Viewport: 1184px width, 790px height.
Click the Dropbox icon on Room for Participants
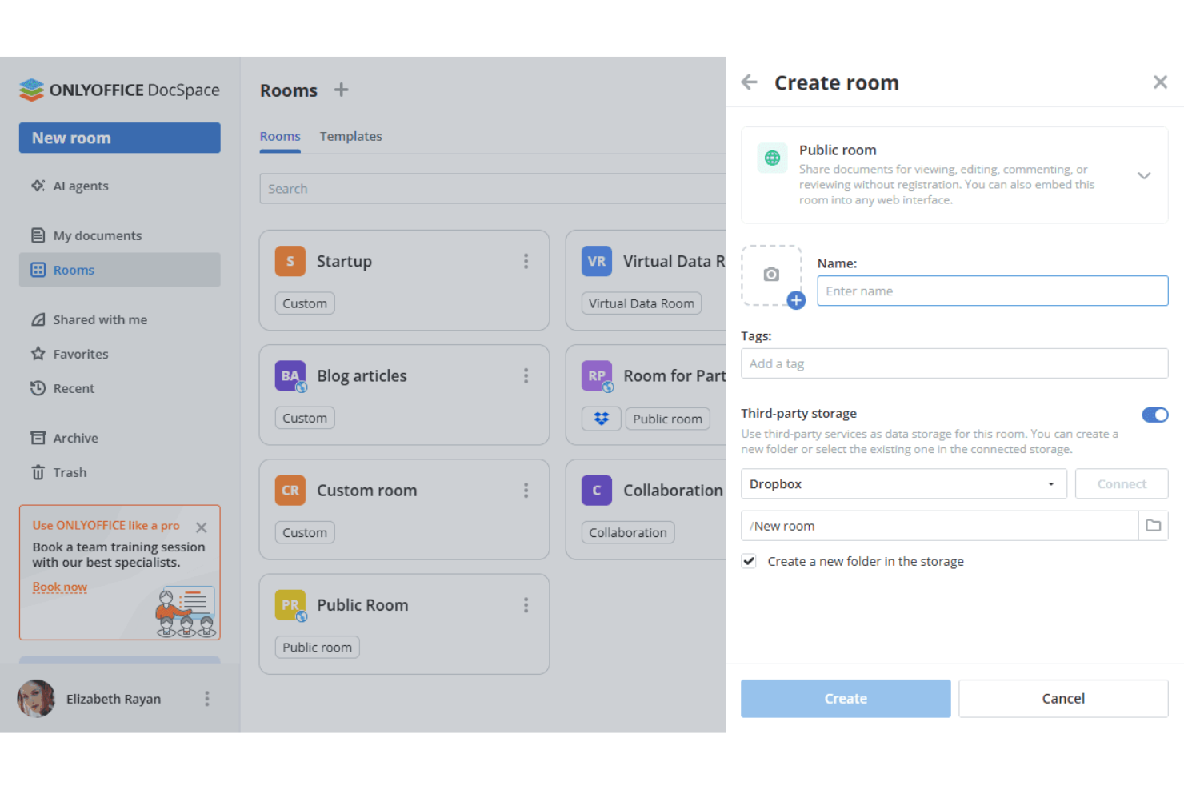coord(601,418)
